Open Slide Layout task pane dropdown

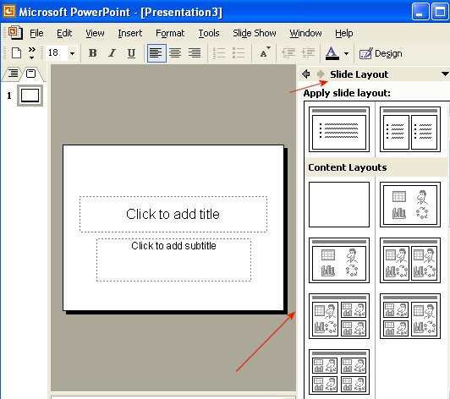click(445, 74)
